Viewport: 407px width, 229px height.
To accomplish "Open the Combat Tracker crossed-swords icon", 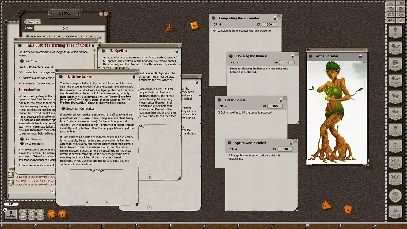I will [391, 3].
